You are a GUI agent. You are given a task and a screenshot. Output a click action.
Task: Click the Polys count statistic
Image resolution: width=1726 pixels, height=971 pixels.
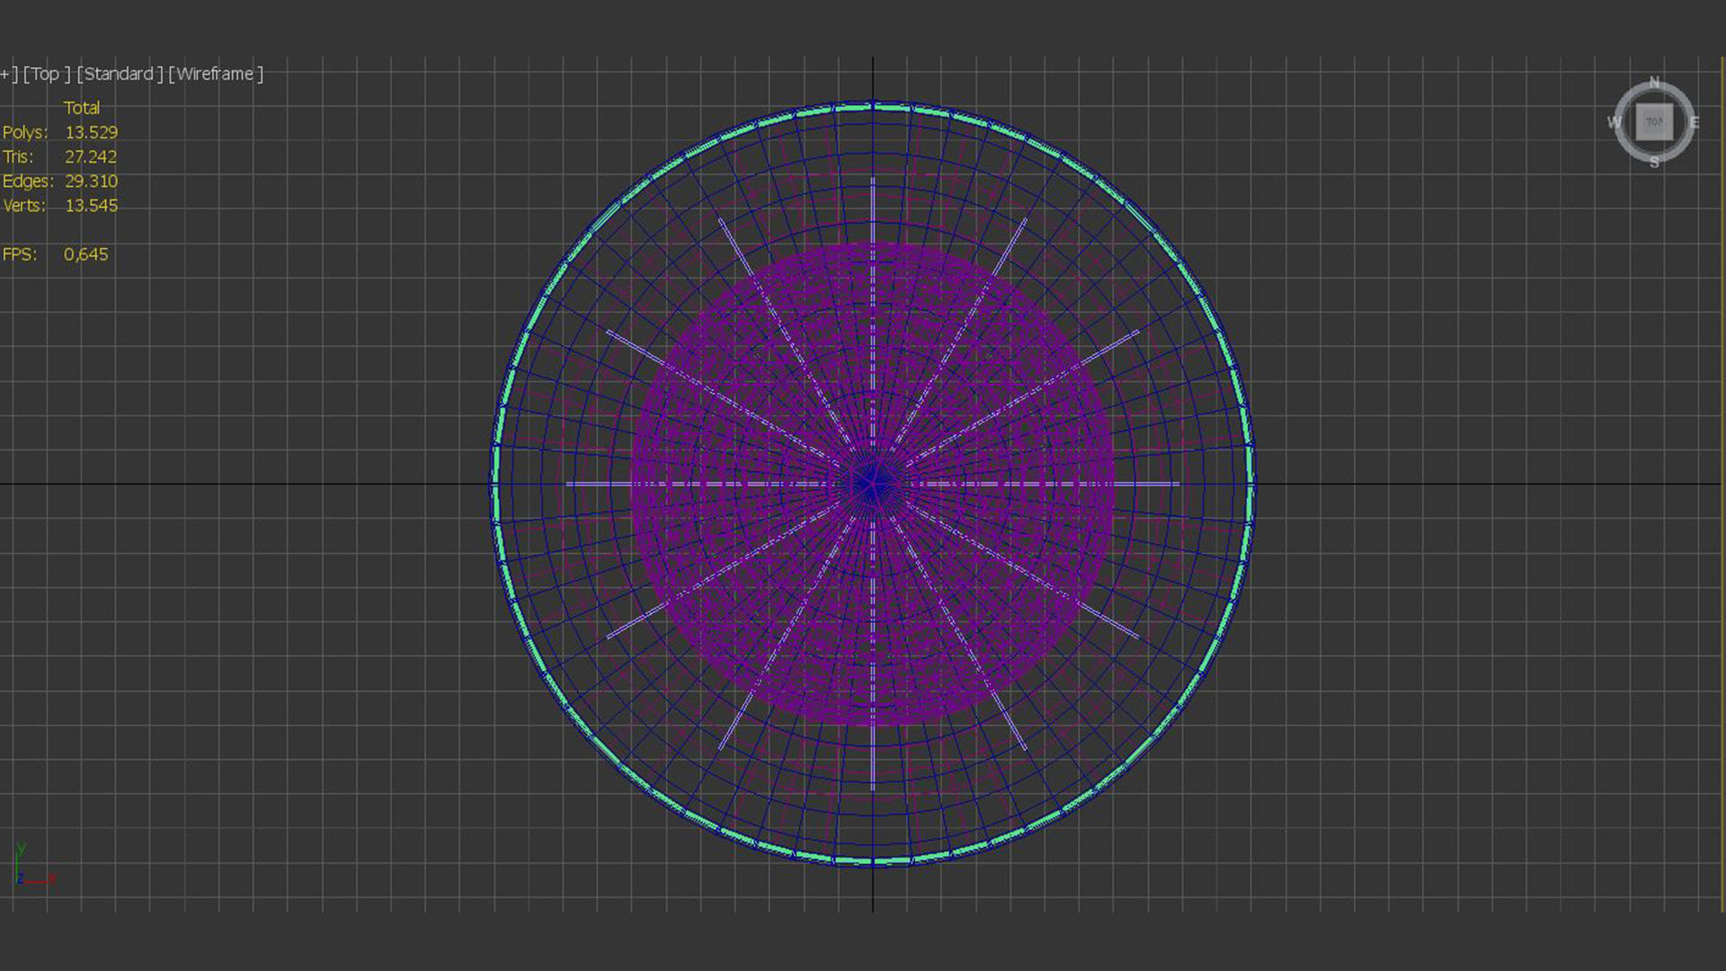(x=91, y=132)
